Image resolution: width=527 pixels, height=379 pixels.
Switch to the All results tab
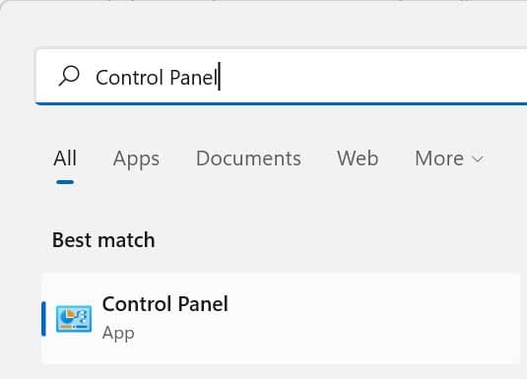pyautogui.click(x=65, y=158)
